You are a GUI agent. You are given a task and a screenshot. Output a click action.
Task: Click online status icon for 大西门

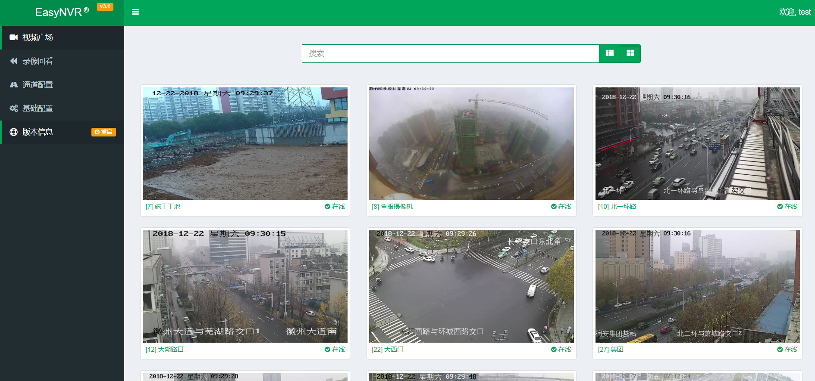554,350
